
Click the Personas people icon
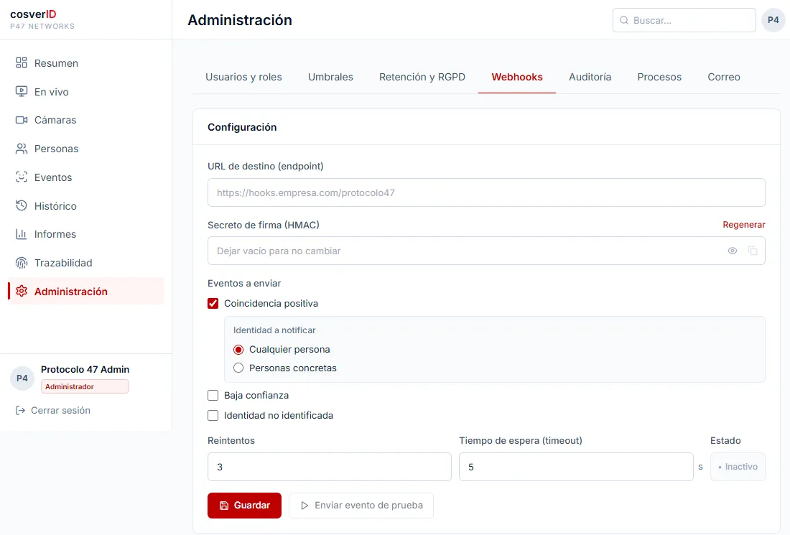(21, 149)
